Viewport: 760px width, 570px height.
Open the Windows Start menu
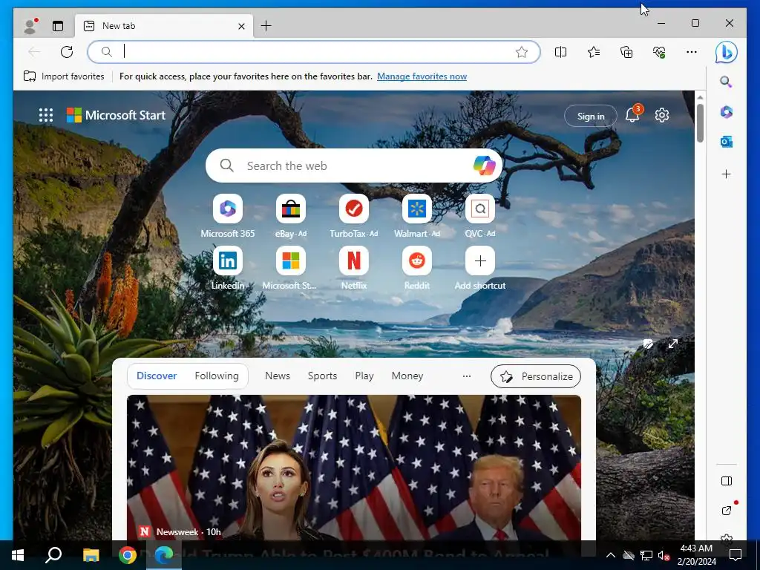18,555
